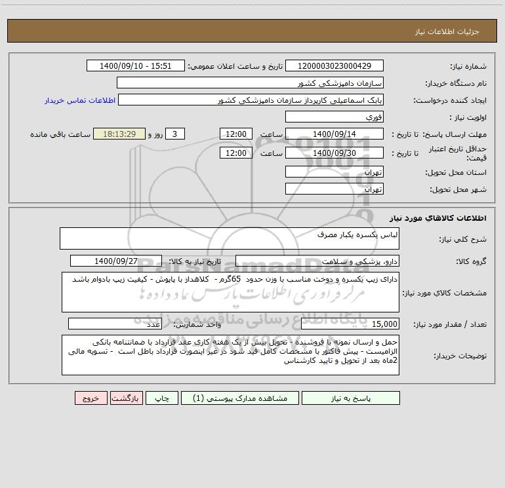Image resolution: width=505 pixels, height=488 pixels.
Task: Click the buyer organization name field
Action: tap(250, 83)
